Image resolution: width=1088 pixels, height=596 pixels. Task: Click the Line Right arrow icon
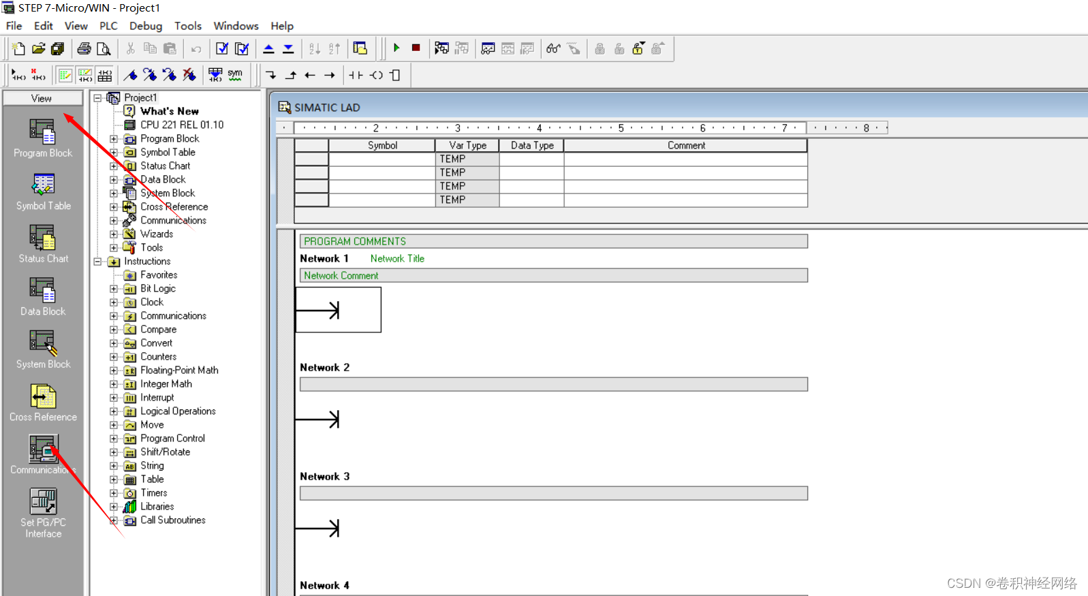click(x=330, y=75)
